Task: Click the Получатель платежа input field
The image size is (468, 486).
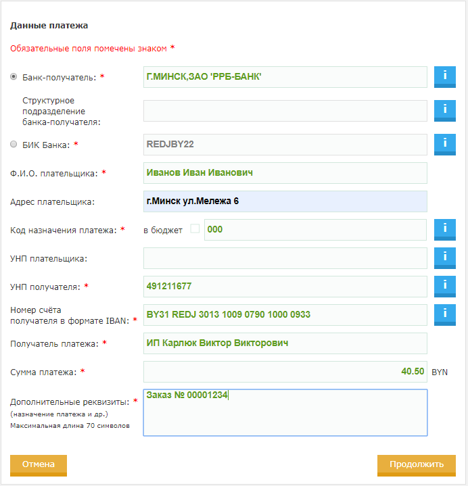Action: pyautogui.click(x=285, y=343)
